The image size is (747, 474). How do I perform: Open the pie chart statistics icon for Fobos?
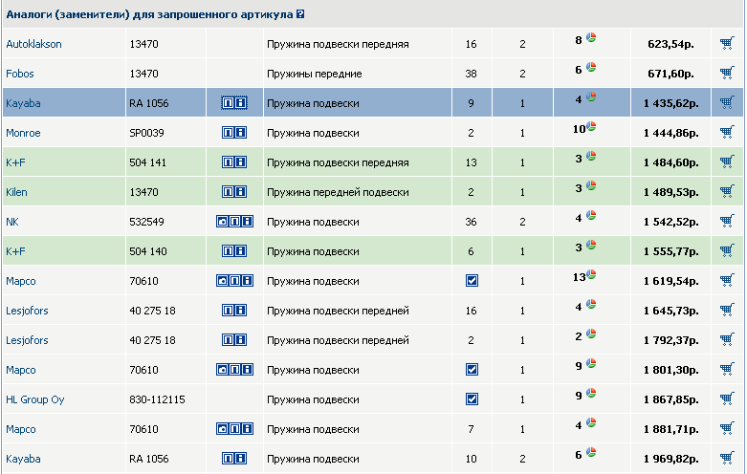[x=591, y=68]
